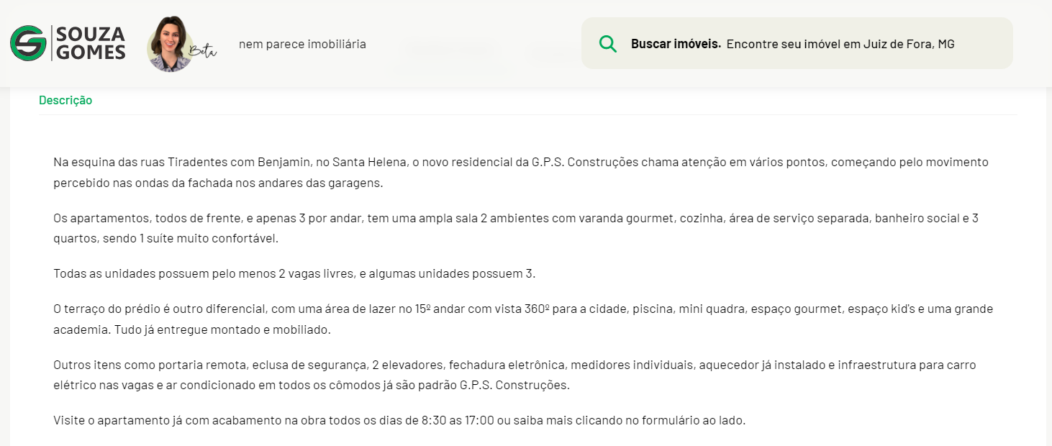The width and height of the screenshot is (1052, 446).
Task: Click the sentence about 2 vagas livres
Action: 294,273
